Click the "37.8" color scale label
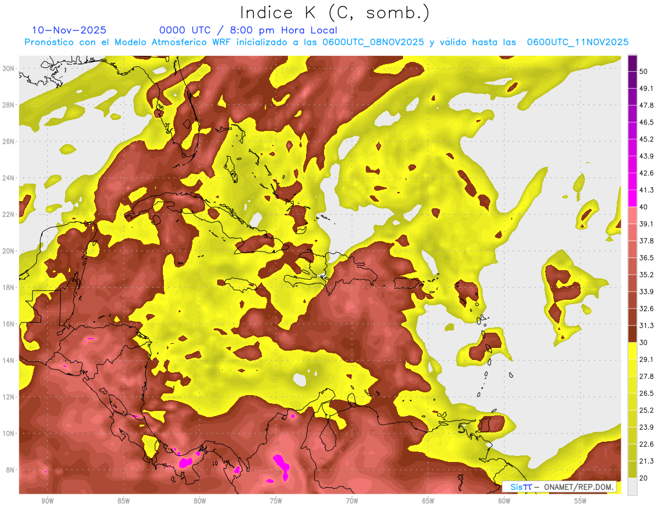 (646, 241)
